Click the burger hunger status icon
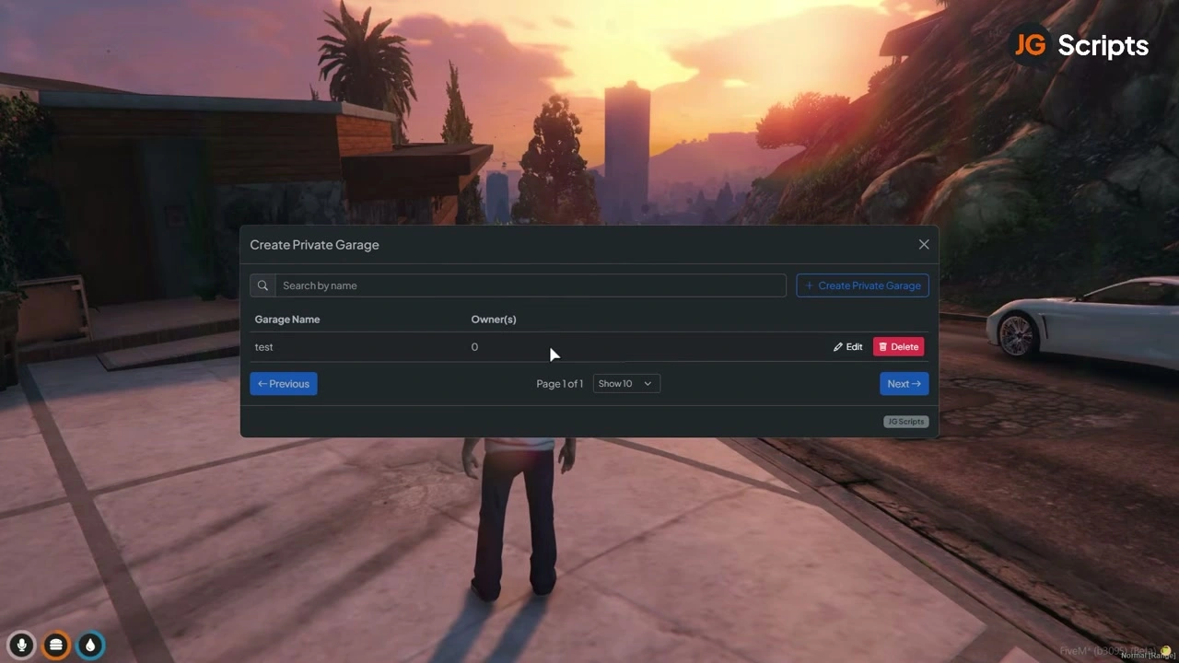1179x663 pixels. pyautogui.click(x=56, y=646)
